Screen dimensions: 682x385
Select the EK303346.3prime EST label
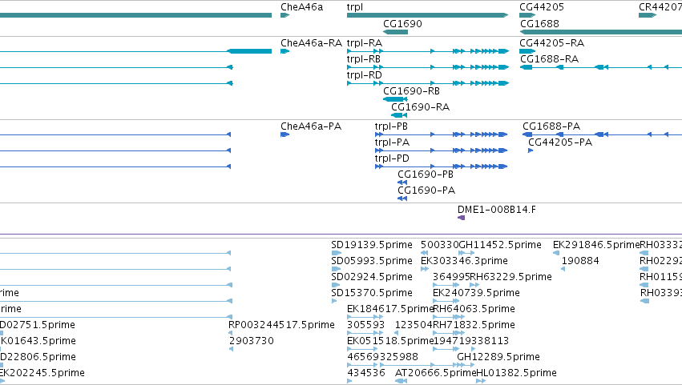(x=464, y=261)
